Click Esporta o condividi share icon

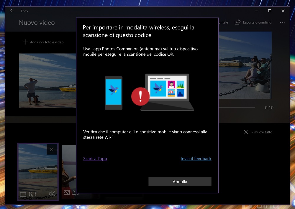coord(237,22)
